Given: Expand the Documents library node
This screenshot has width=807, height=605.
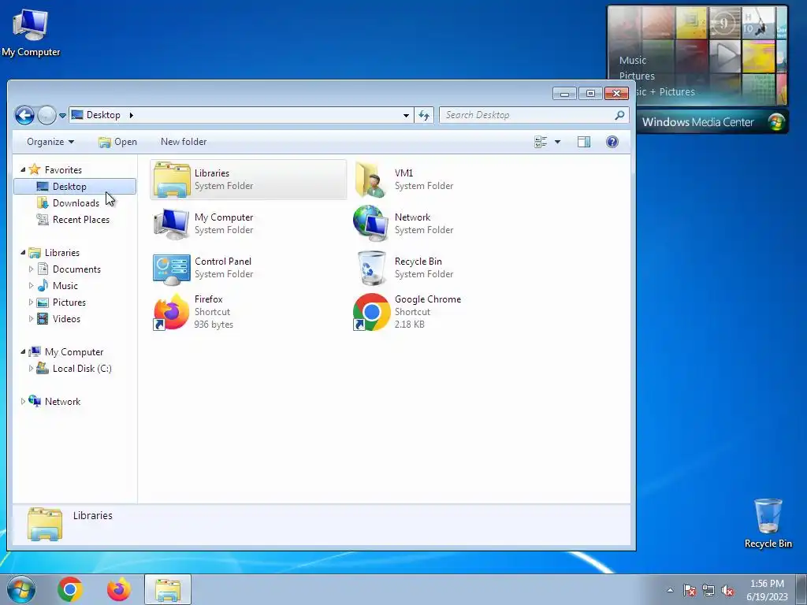Looking at the screenshot, I should (31, 269).
